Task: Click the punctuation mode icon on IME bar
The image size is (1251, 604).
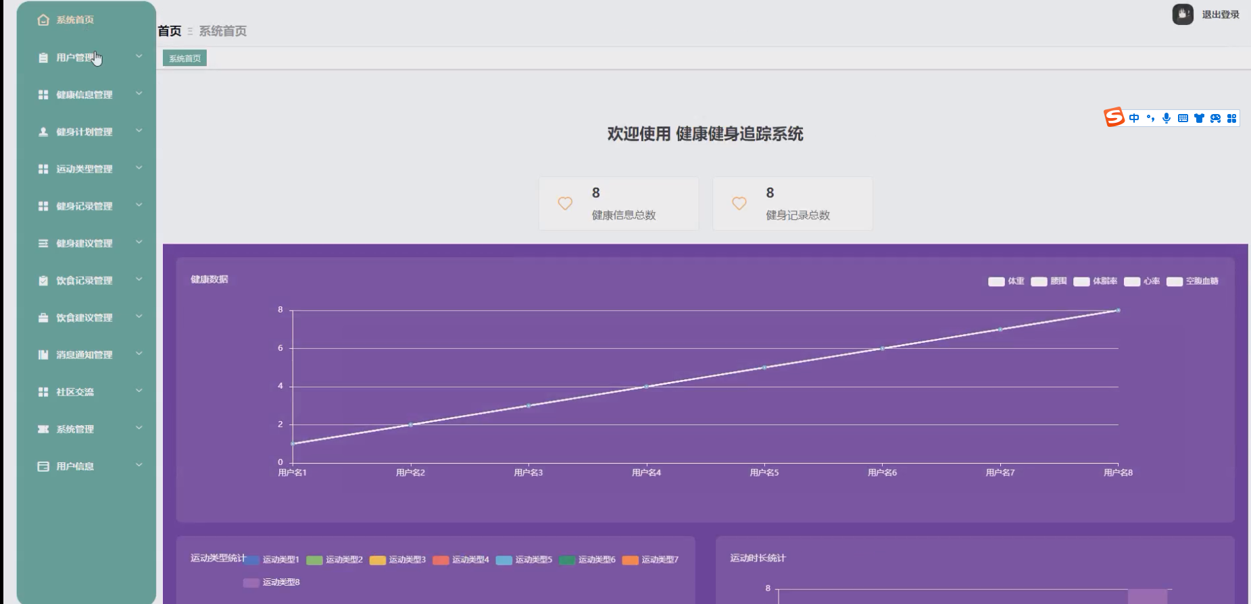Action: 1150,118
